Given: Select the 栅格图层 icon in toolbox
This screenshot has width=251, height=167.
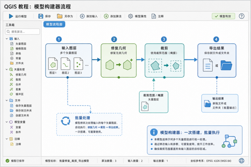Looking at the screenshot, I should click(x=12, y=48).
